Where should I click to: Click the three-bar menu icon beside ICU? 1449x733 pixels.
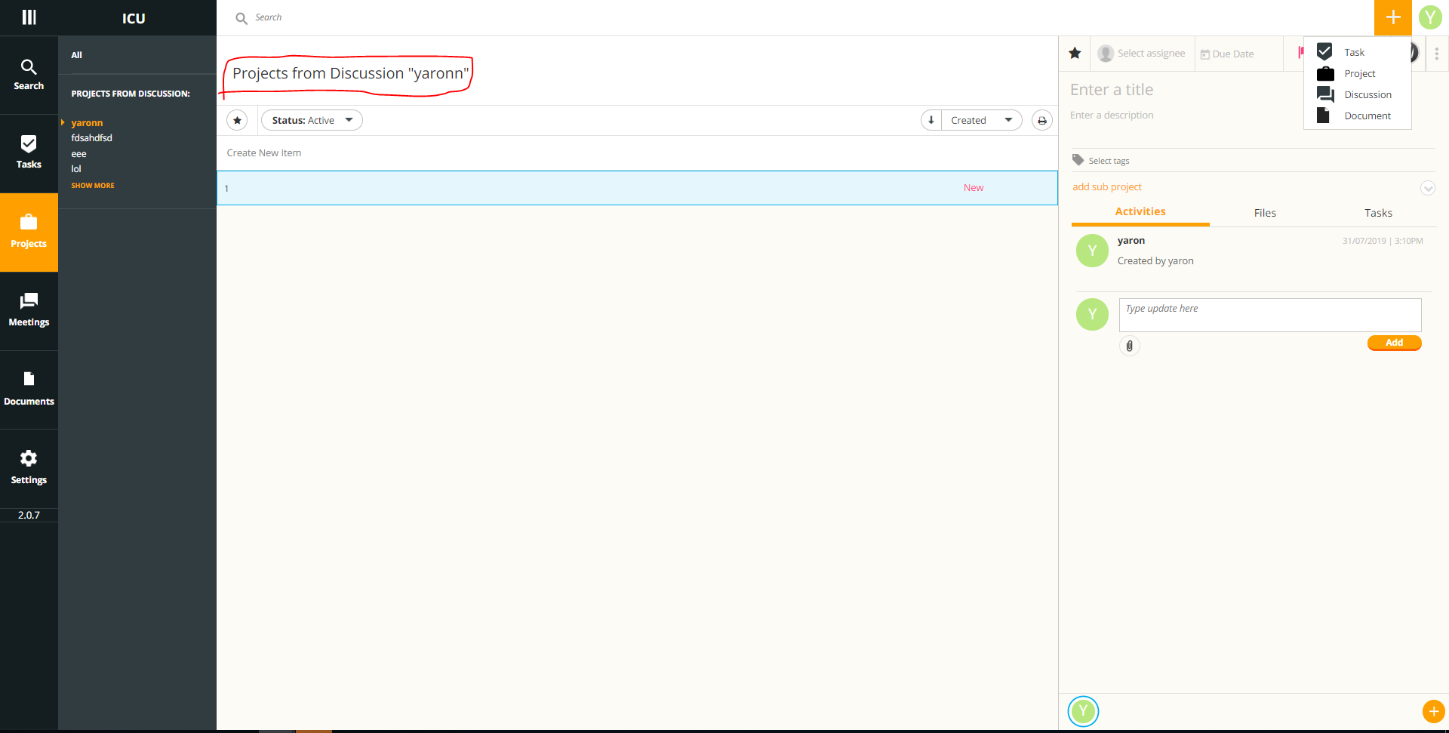point(29,17)
